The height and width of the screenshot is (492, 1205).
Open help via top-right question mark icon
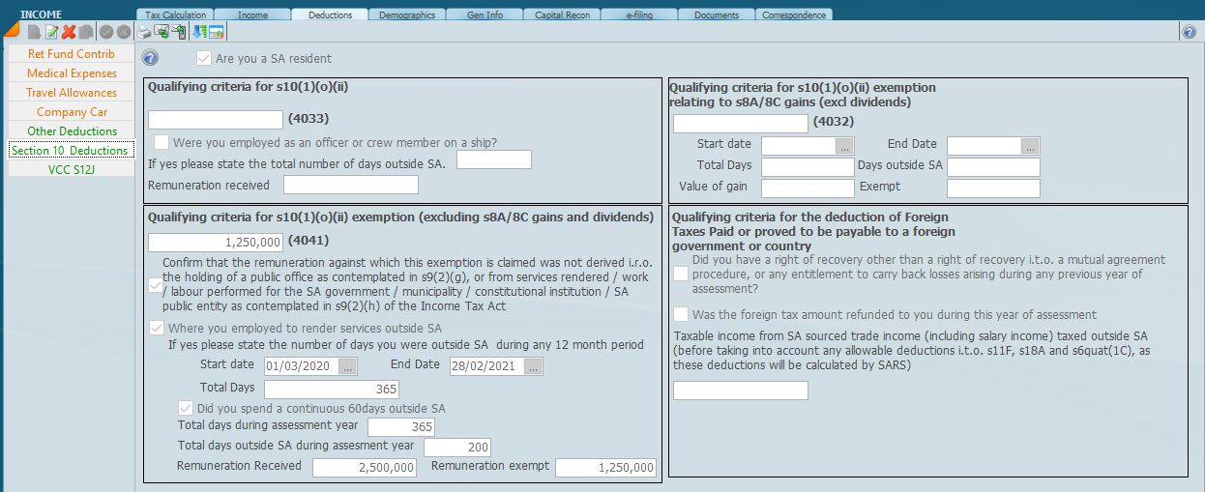[x=1189, y=32]
